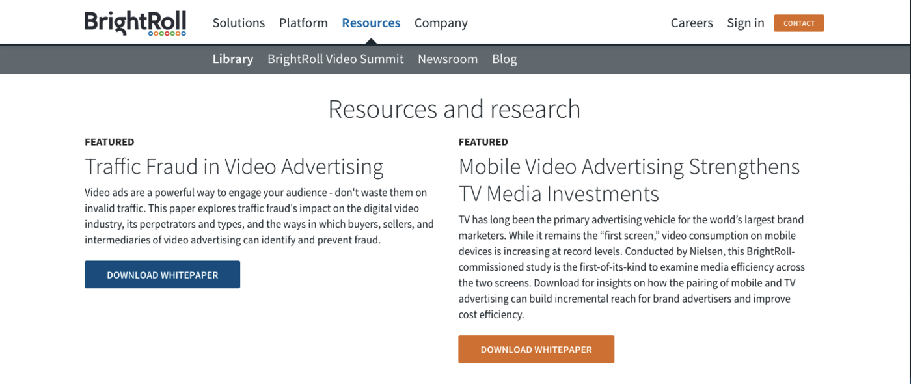
Task: Click the FEATURED label above Traffic Fraud
Action: 109,141
